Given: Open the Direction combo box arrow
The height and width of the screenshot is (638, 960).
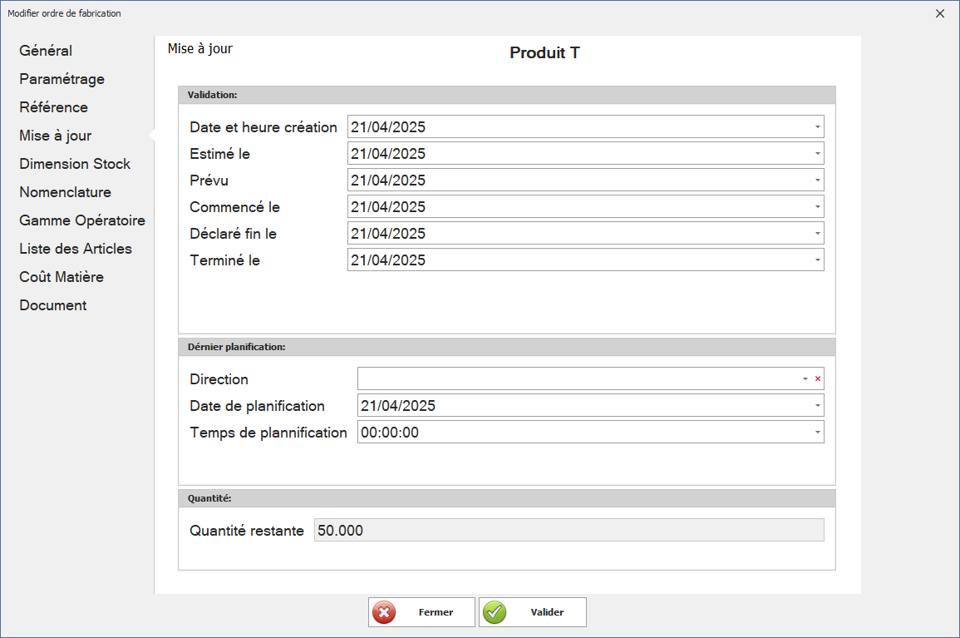Looking at the screenshot, I should click(805, 379).
